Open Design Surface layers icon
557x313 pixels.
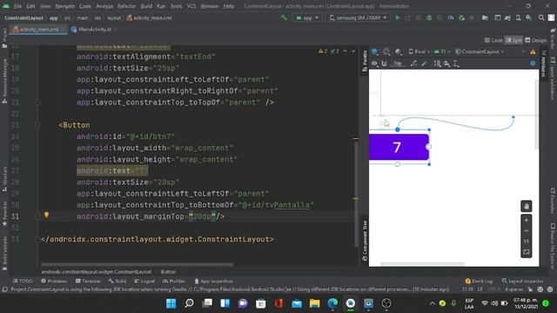tap(374, 52)
